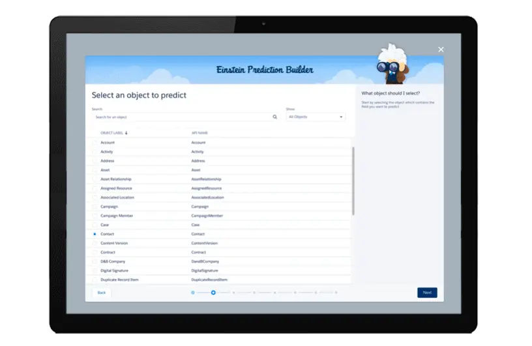
Task: Click the Search for an object field
Action: coord(186,117)
